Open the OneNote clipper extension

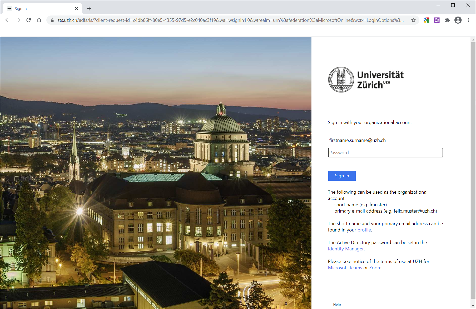(x=437, y=20)
